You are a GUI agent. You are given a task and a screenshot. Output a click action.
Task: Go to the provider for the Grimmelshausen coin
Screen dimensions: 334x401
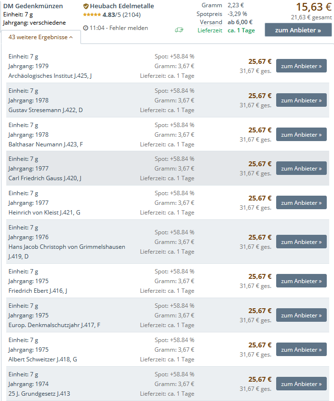301,242
